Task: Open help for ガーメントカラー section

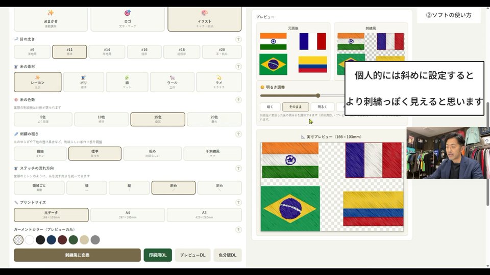Action: pos(238,230)
